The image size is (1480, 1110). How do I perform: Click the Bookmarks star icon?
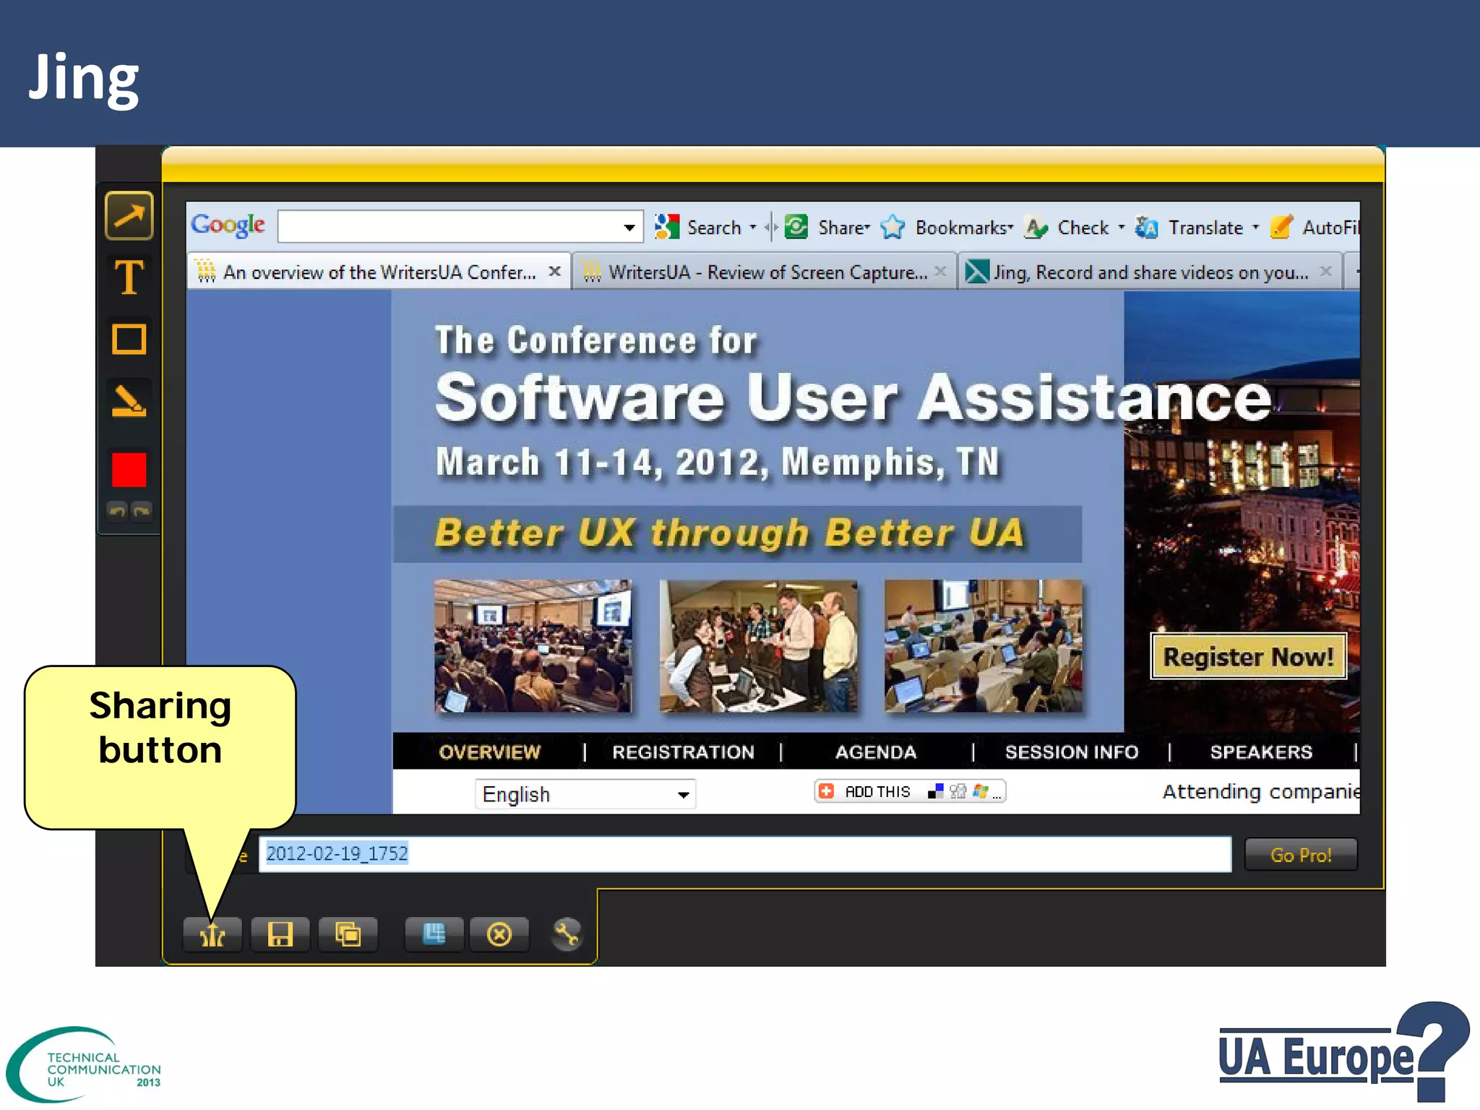click(x=893, y=227)
